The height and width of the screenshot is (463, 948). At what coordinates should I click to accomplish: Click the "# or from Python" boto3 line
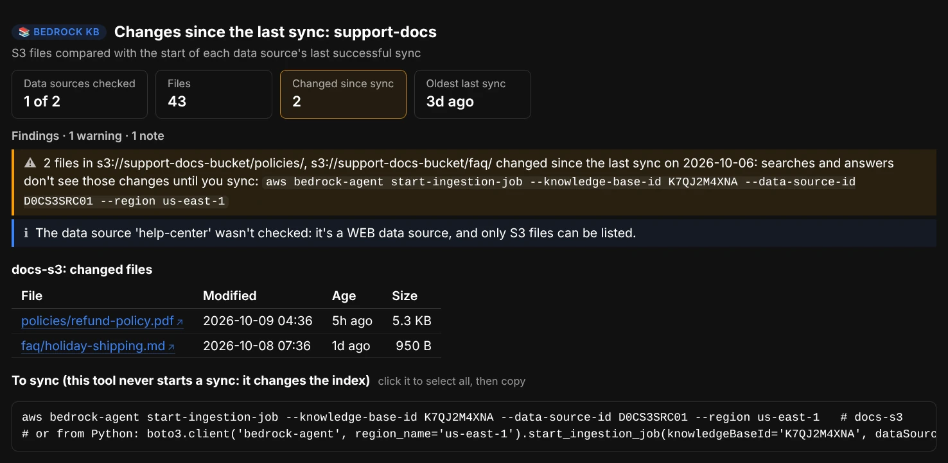click(x=478, y=434)
